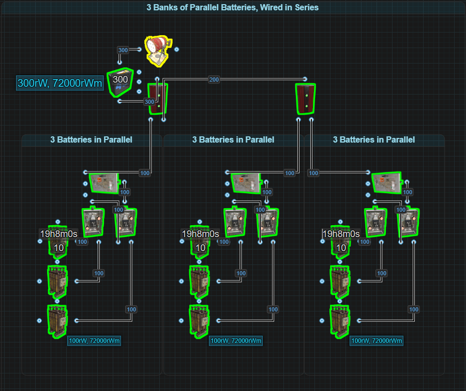Click the 100 label from right splitter to combiner
The image size is (466, 391).
pos(313,173)
